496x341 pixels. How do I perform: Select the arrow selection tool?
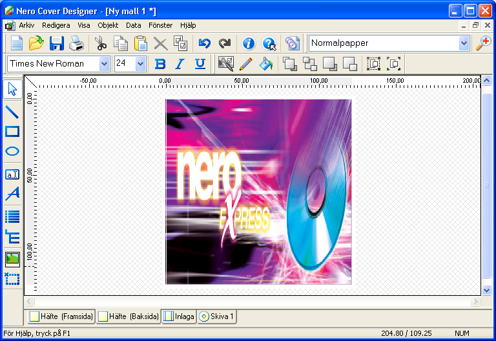tap(12, 89)
